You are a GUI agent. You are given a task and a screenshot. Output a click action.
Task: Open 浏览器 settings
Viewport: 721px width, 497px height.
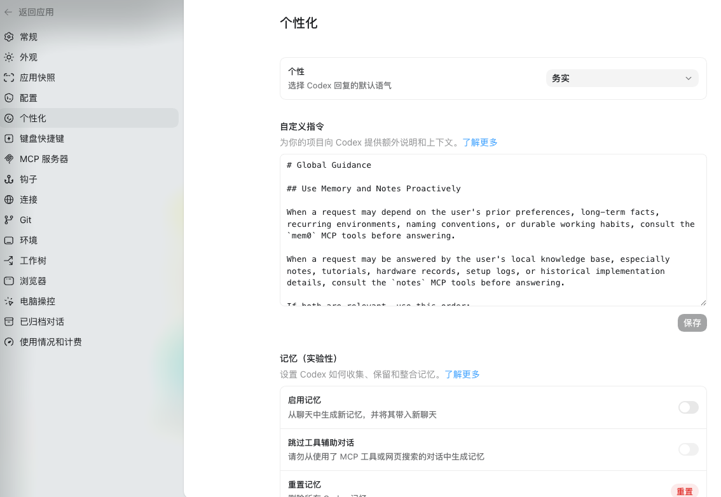[x=89, y=280]
